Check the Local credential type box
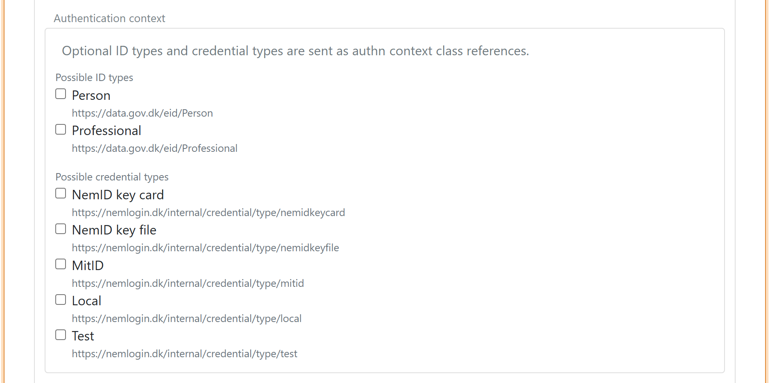Viewport: 770px width, 383px height. (60, 299)
